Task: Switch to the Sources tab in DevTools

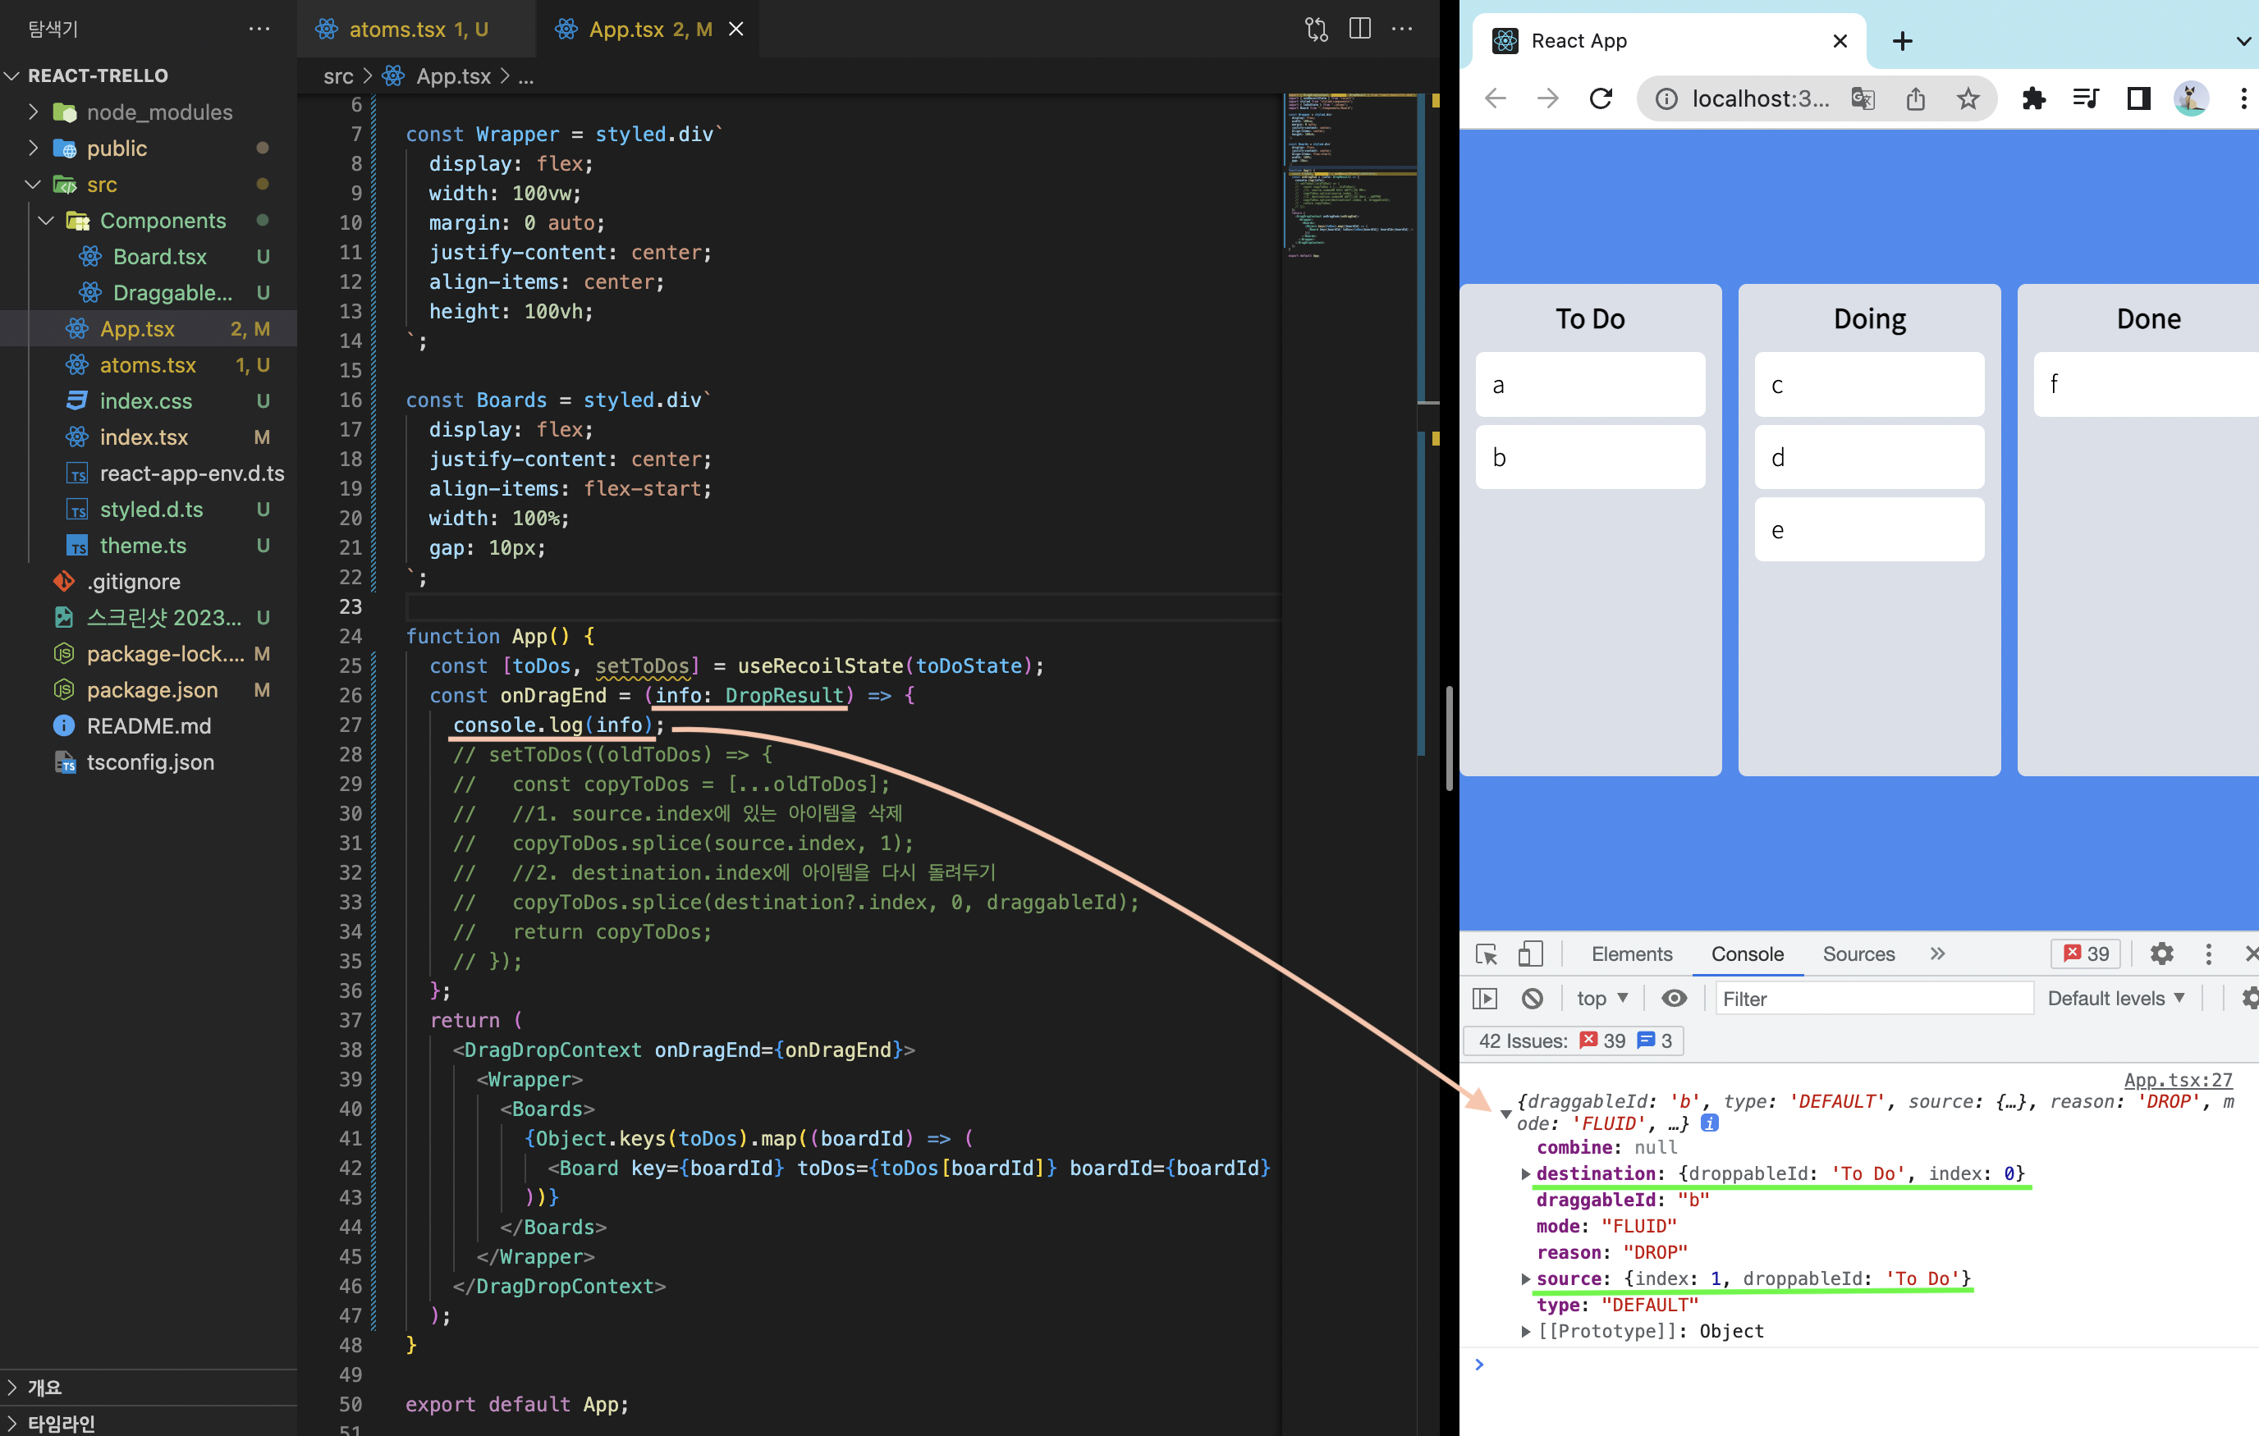Action: click(x=1858, y=954)
